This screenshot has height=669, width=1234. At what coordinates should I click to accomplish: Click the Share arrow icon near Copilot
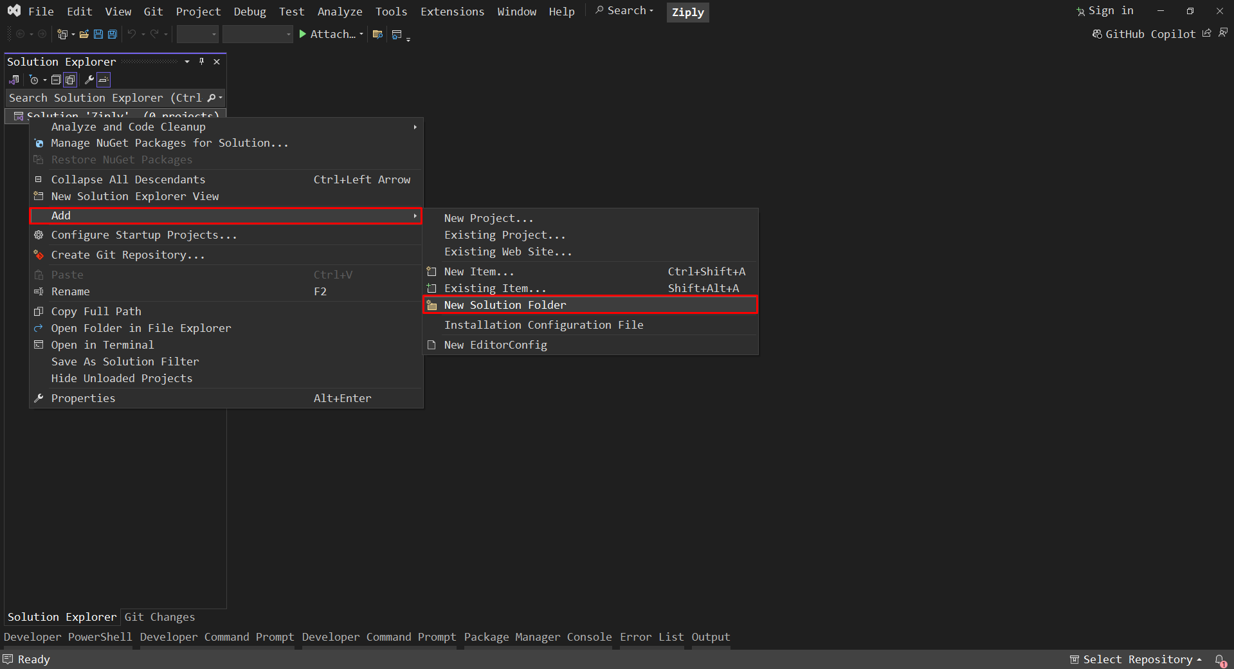point(1207,33)
